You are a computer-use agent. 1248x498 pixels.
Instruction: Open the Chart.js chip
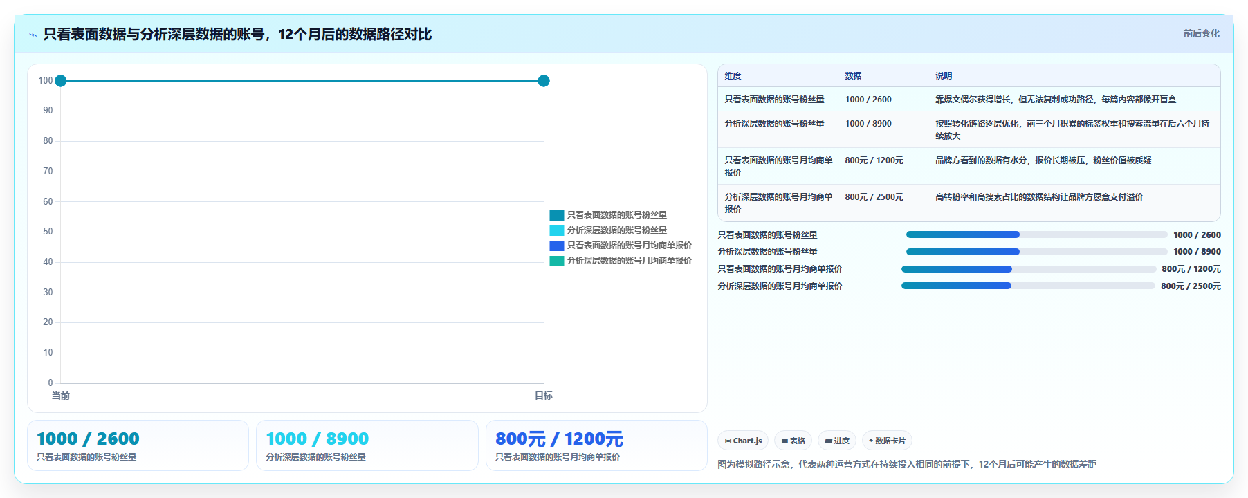[x=743, y=441]
